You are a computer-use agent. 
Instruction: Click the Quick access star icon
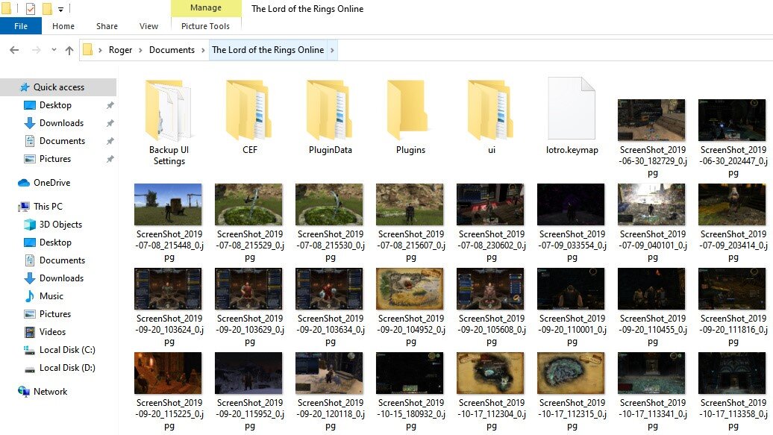(x=25, y=87)
